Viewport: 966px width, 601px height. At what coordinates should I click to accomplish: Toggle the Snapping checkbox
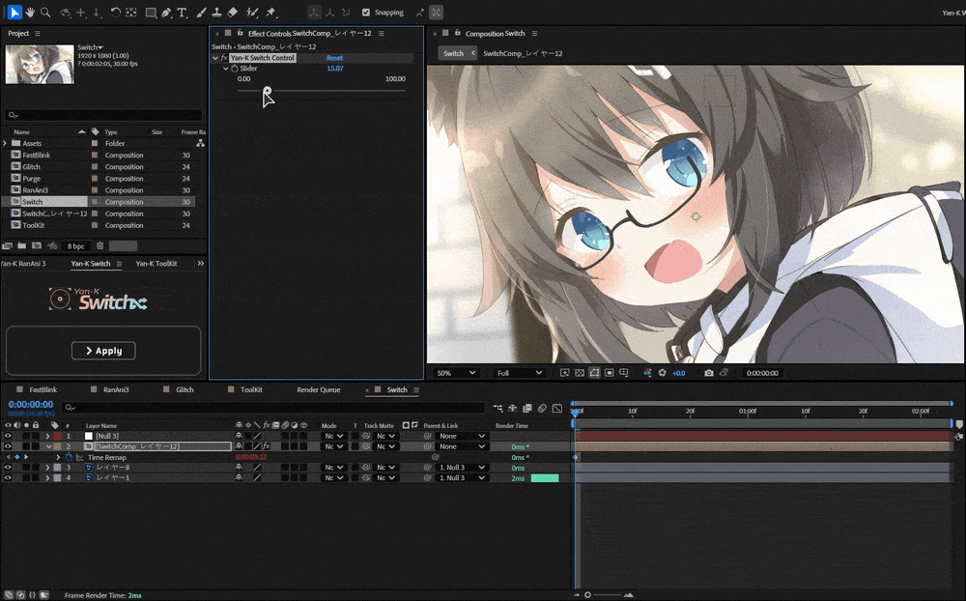click(366, 13)
